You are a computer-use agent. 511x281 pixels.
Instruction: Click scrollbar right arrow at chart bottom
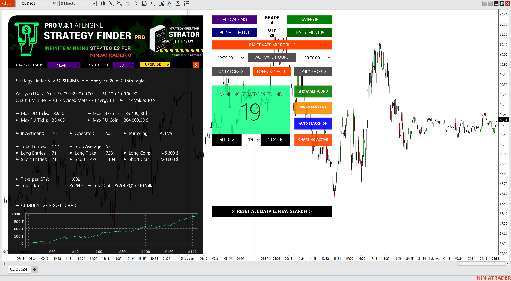click(507, 264)
